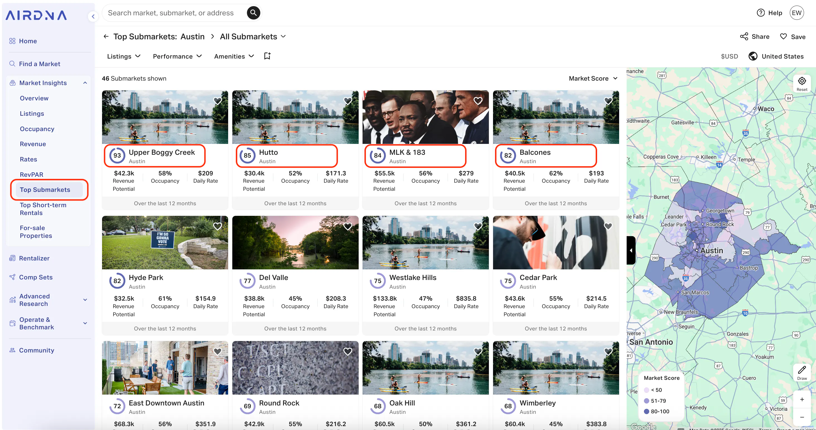
Task: Open the Listings filter dropdown
Action: [x=124, y=56]
